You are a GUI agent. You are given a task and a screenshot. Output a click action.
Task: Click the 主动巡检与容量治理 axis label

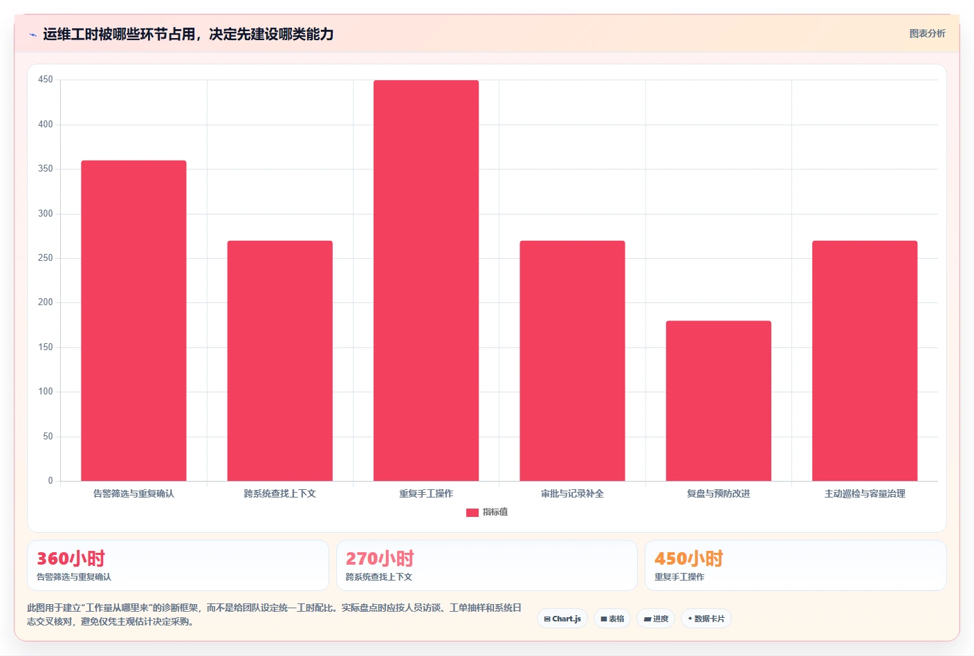click(865, 493)
